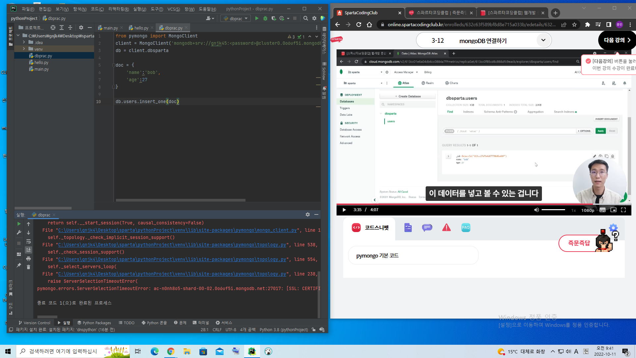This screenshot has height=358, width=636.
Task: Open Run panel gear settings
Action: [308, 215]
